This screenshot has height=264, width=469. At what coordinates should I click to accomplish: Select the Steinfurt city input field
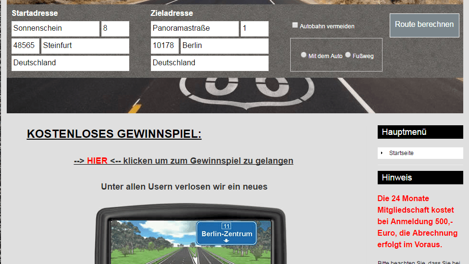85,46
